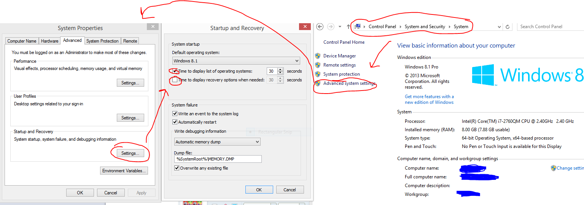Click OK in Startup and Recovery dialog
Screen dimensions: 584x205
coord(259,190)
